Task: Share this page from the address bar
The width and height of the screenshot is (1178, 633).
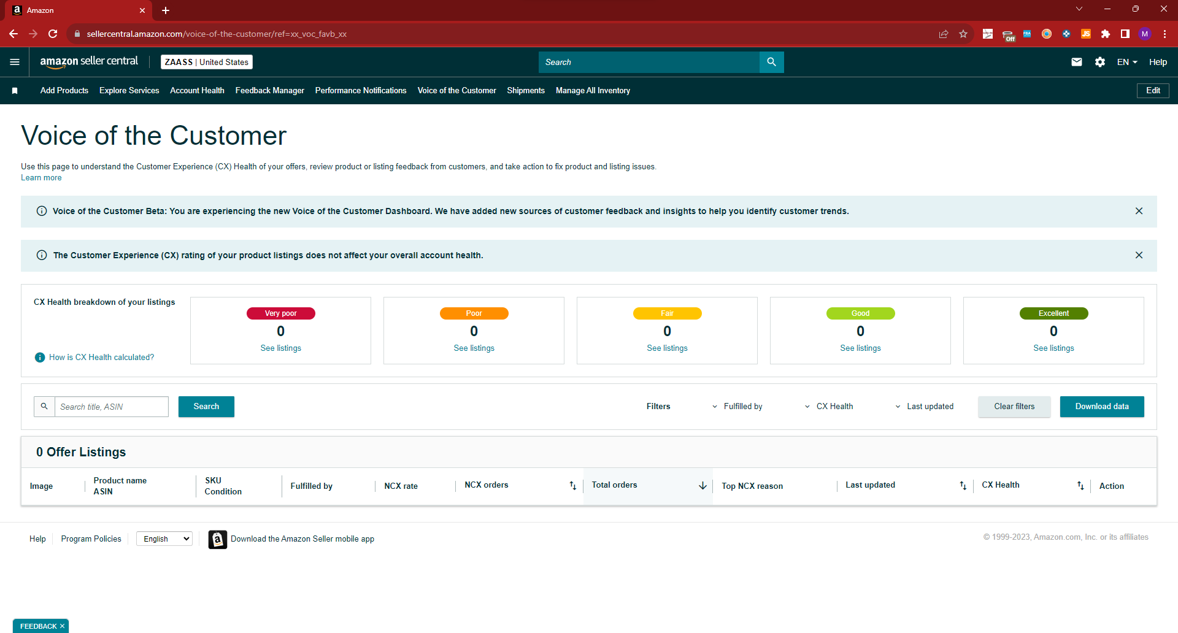Action: pyautogui.click(x=944, y=34)
